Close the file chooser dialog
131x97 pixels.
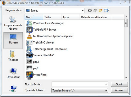(x=125, y=2)
